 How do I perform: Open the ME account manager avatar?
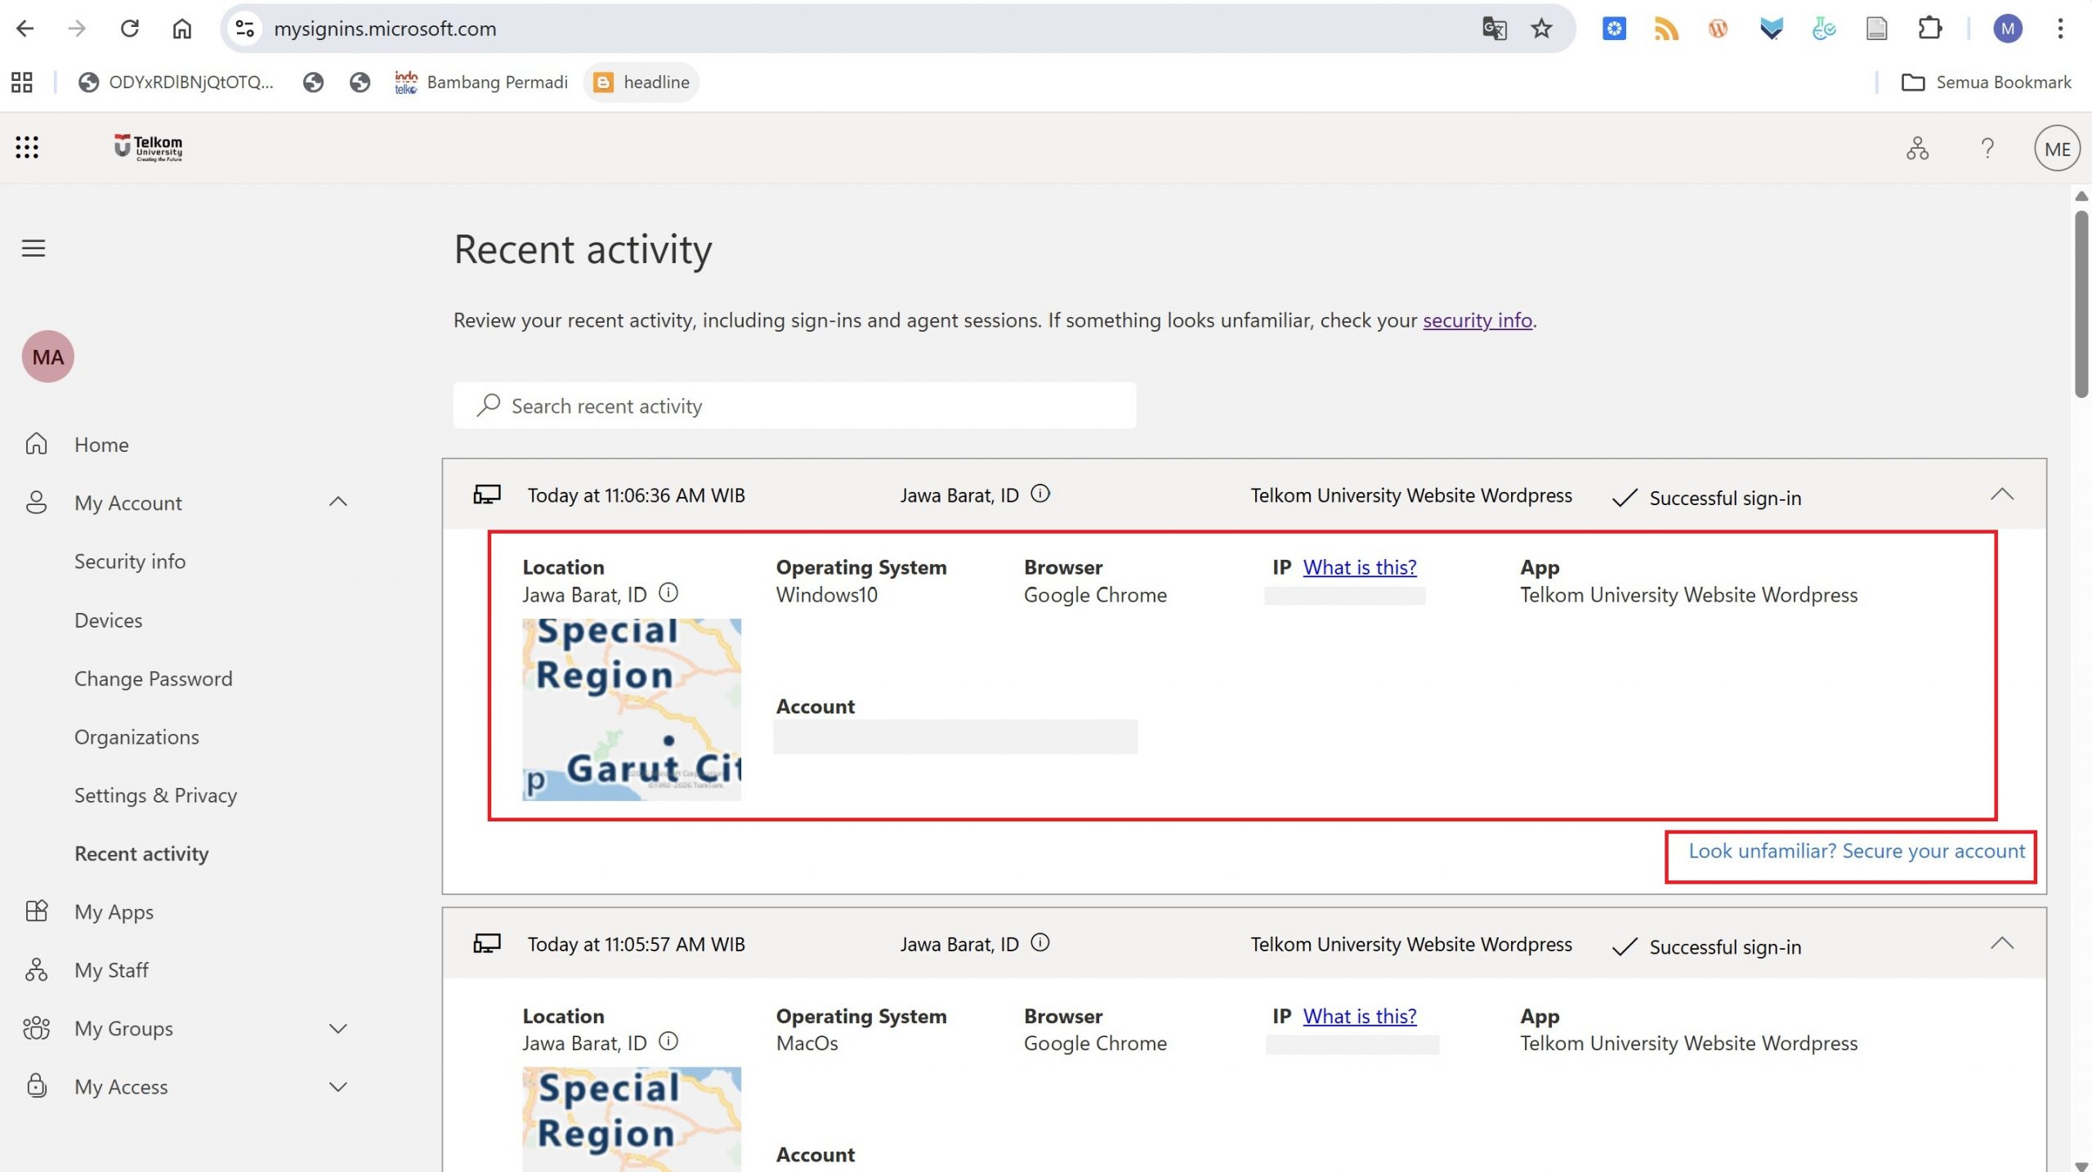tap(2057, 148)
